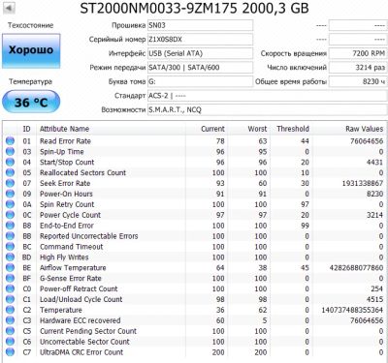Click the Command Timeout attribute name
The width and height of the screenshot is (388, 363).
[x=71, y=247]
